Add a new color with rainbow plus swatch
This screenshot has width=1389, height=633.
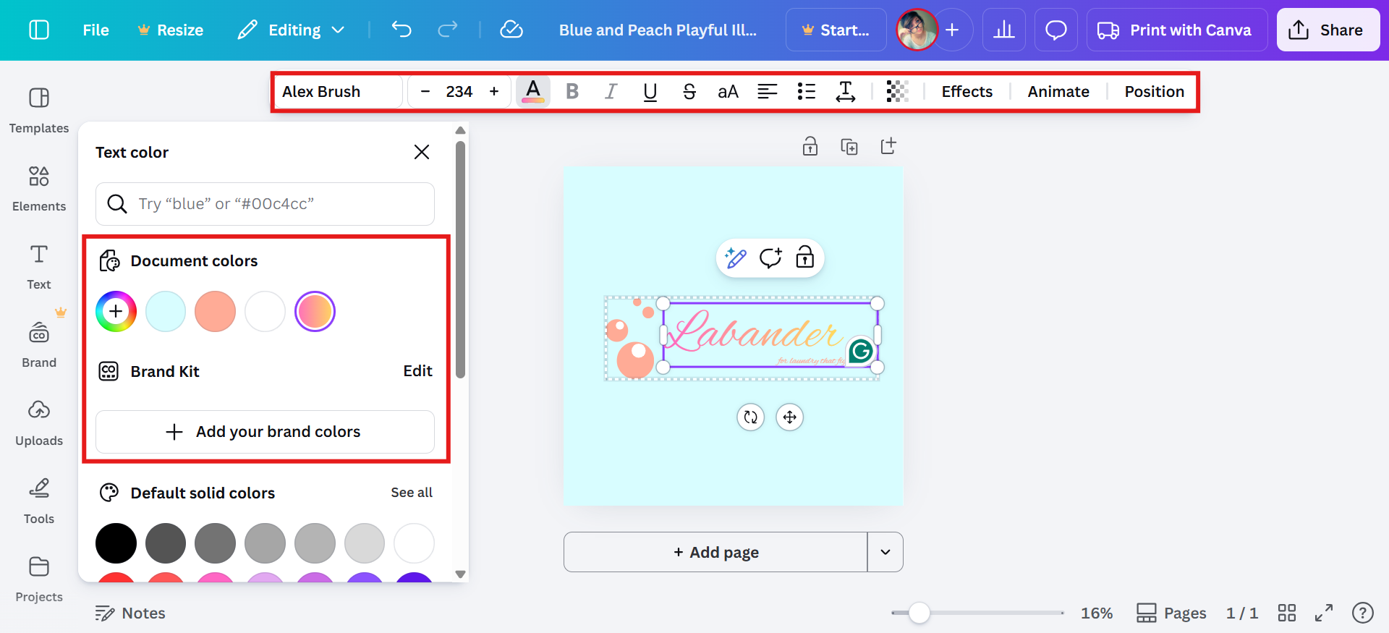pos(116,312)
